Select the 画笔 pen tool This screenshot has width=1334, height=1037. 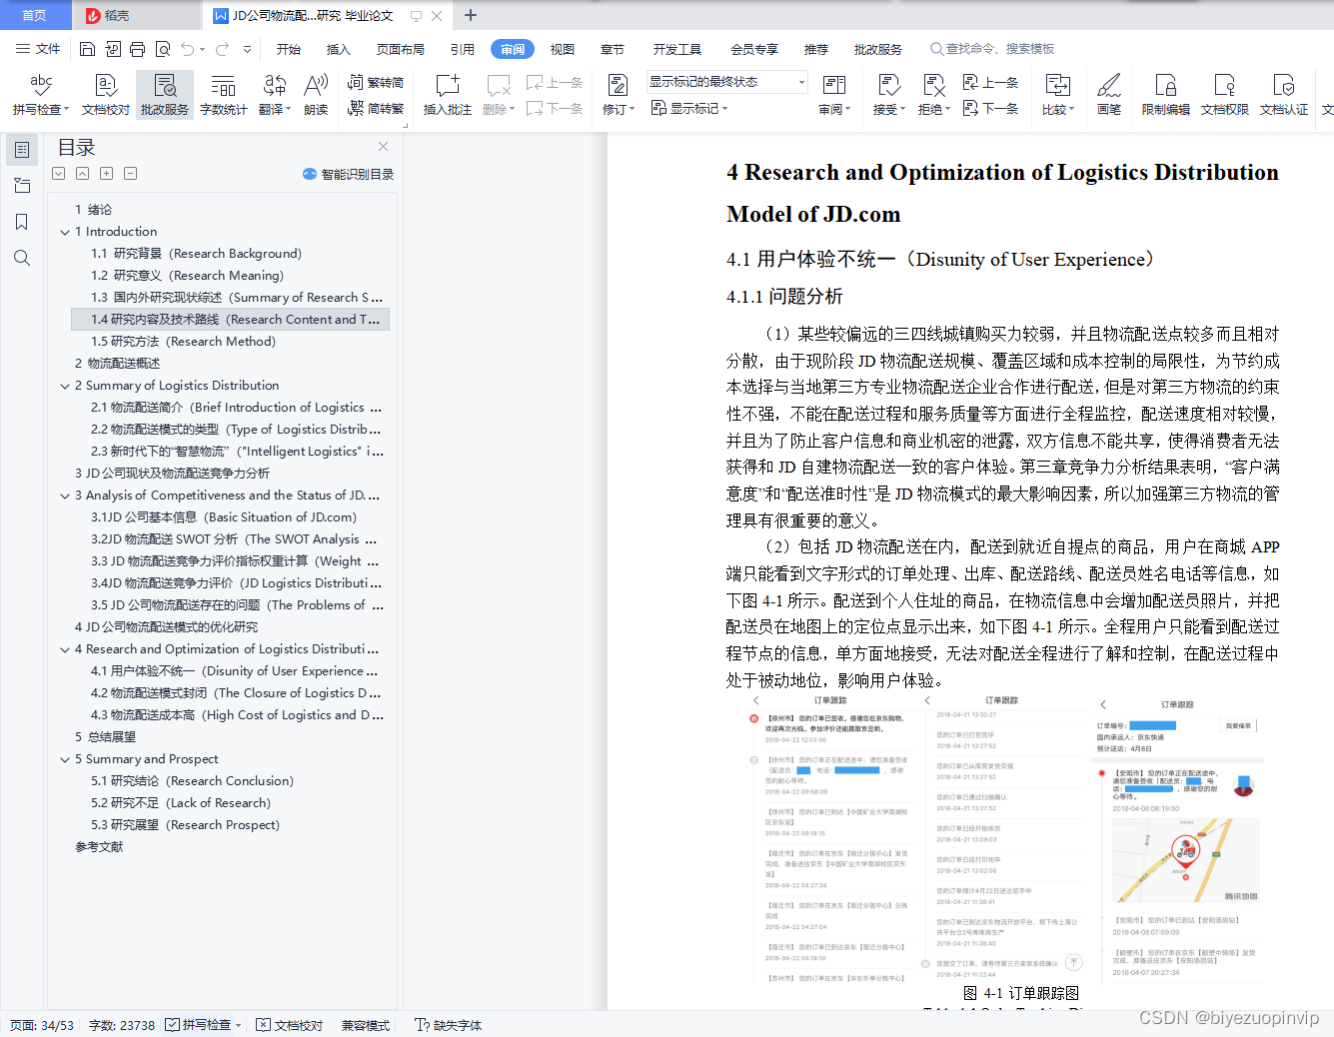(1109, 95)
